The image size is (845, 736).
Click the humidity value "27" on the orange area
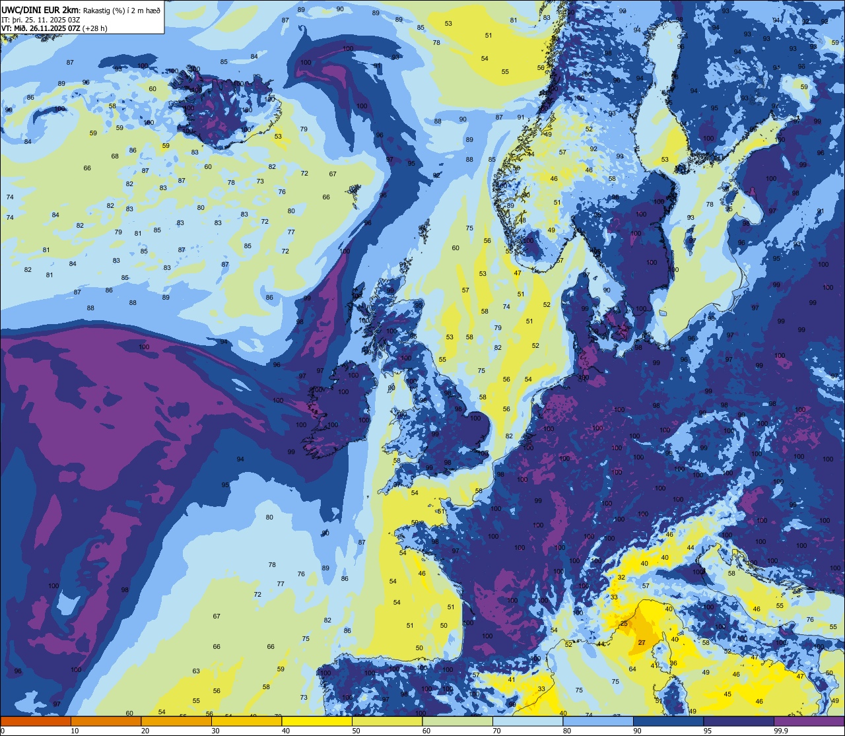pos(641,642)
